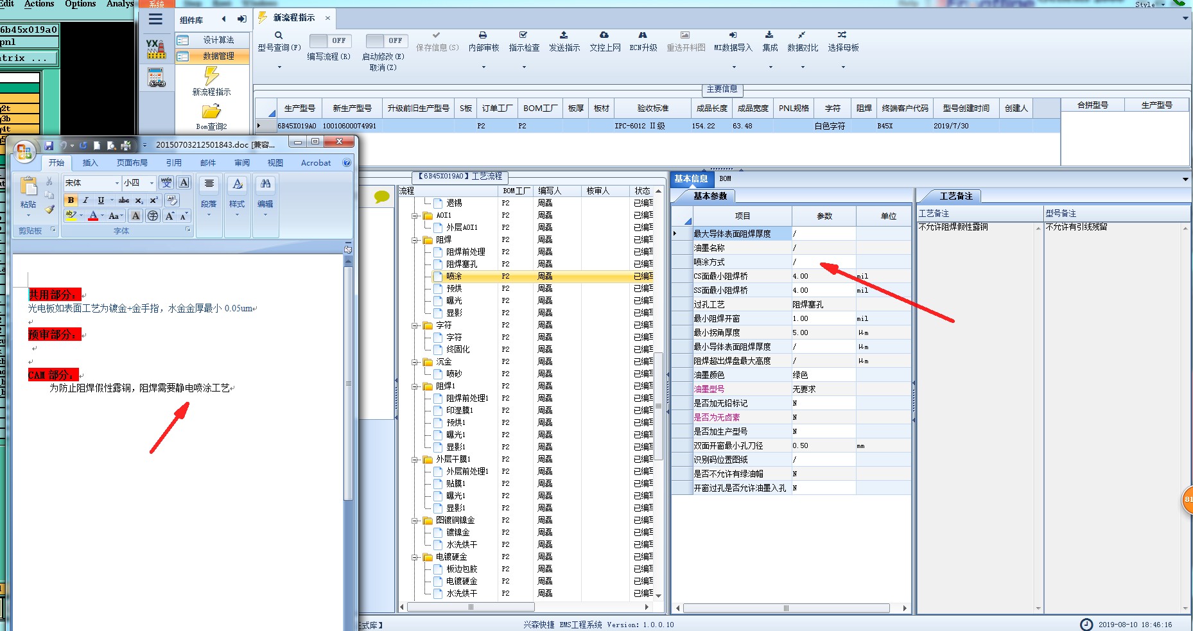Open the 型号查询 dropdown arrow
The image size is (1193, 631).
pyautogui.click(x=279, y=67)
